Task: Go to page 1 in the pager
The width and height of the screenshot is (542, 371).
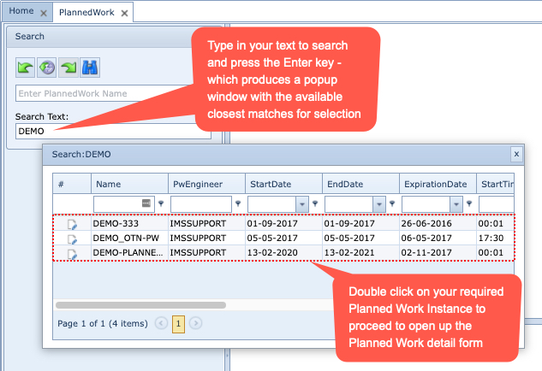Action: point(179,323)
